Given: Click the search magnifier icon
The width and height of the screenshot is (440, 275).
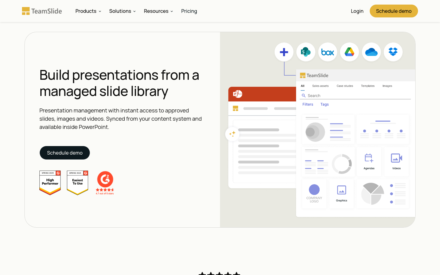Looking at the screenshot, I should 304,96.
